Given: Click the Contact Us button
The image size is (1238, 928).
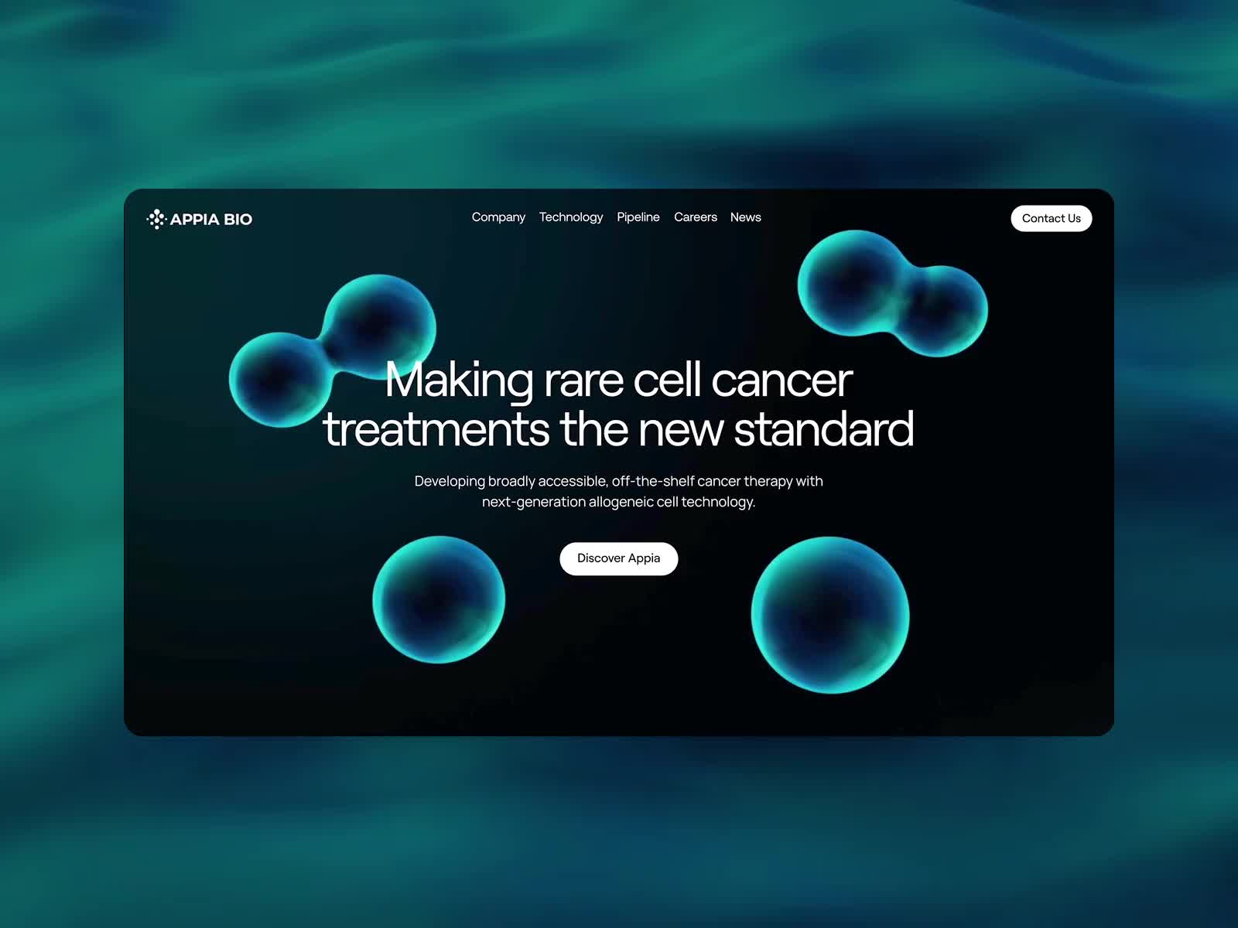Looking at the screenshot, I should coord(1051,218).
